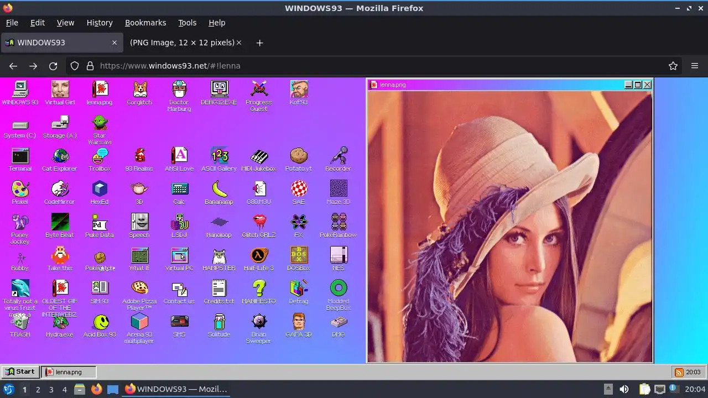Click the volume icon in system tray
The height and width of the screenshot is (398, 708).
pos(624,389)
